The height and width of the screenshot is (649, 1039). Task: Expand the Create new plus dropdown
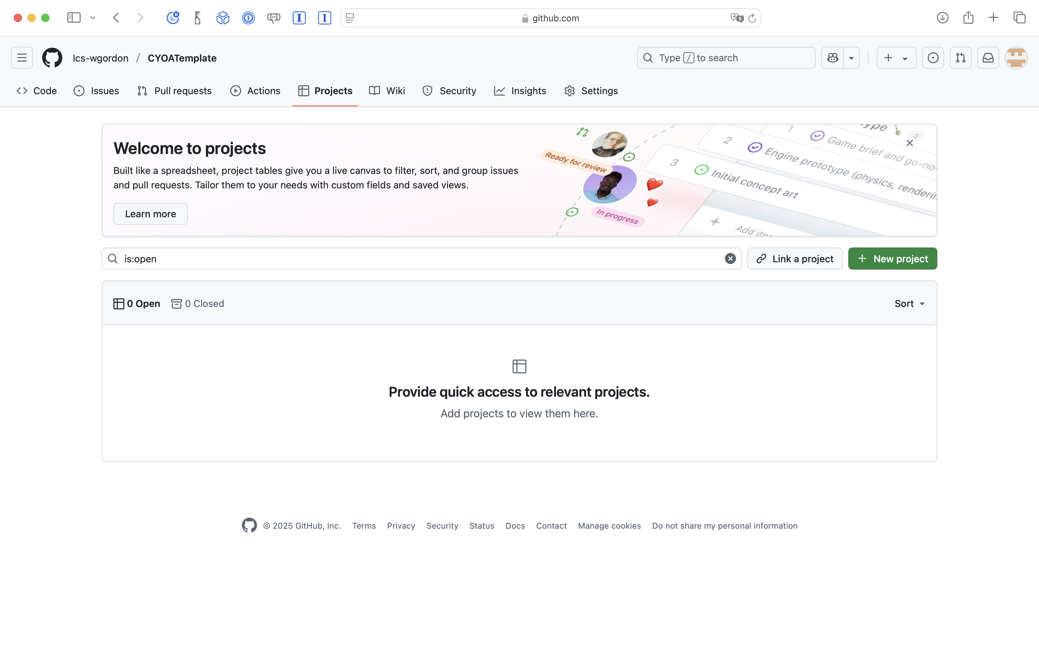(896, 58)
